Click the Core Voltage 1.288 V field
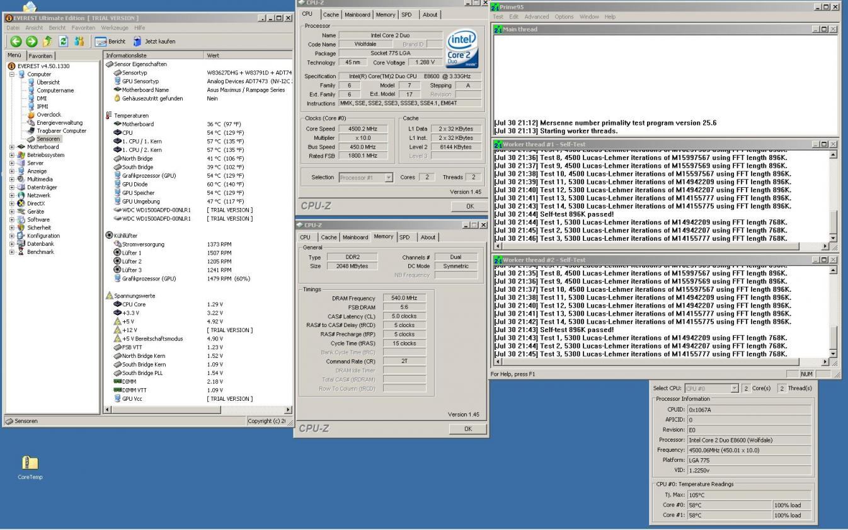 click(x=426, y=62)
